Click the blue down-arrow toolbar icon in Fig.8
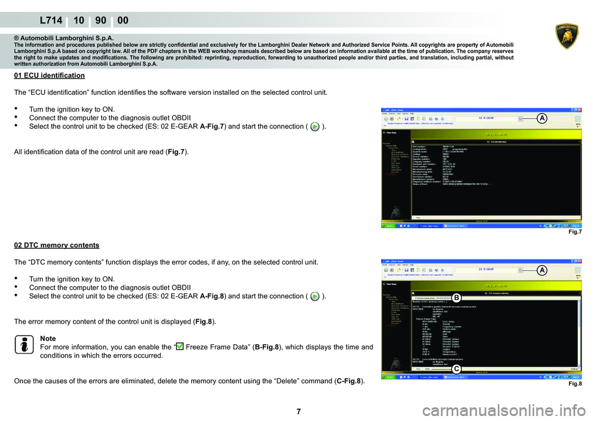The height and width of the screenshot is (421, 596). (443, 270)
